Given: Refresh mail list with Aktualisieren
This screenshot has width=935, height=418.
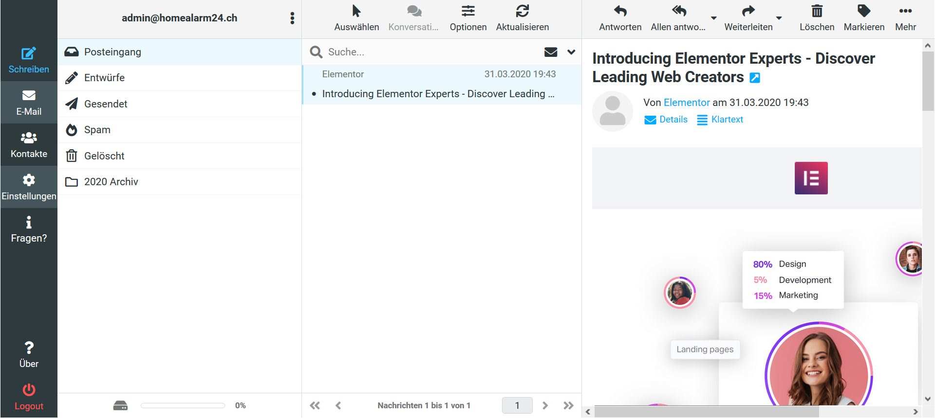Looking at the screenshot, I should click(522, 12).
